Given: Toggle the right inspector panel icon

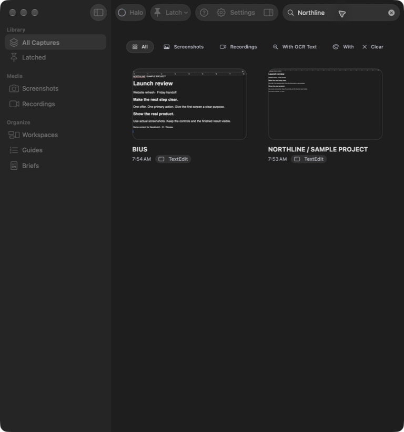Looking at the screenshot, I should click(x=268, y=13).
